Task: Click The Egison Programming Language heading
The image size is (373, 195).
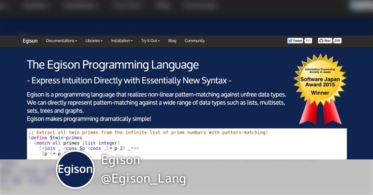Action: click(x=113, y=65)
